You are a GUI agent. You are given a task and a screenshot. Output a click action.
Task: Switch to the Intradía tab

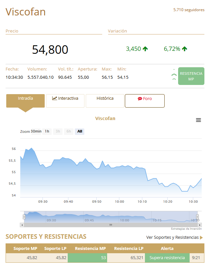tap(25, 98)
